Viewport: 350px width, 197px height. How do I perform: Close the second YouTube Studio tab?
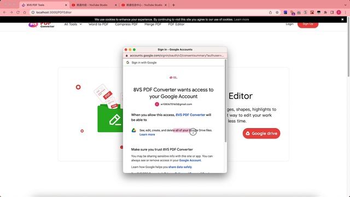[x=166, y=5]
